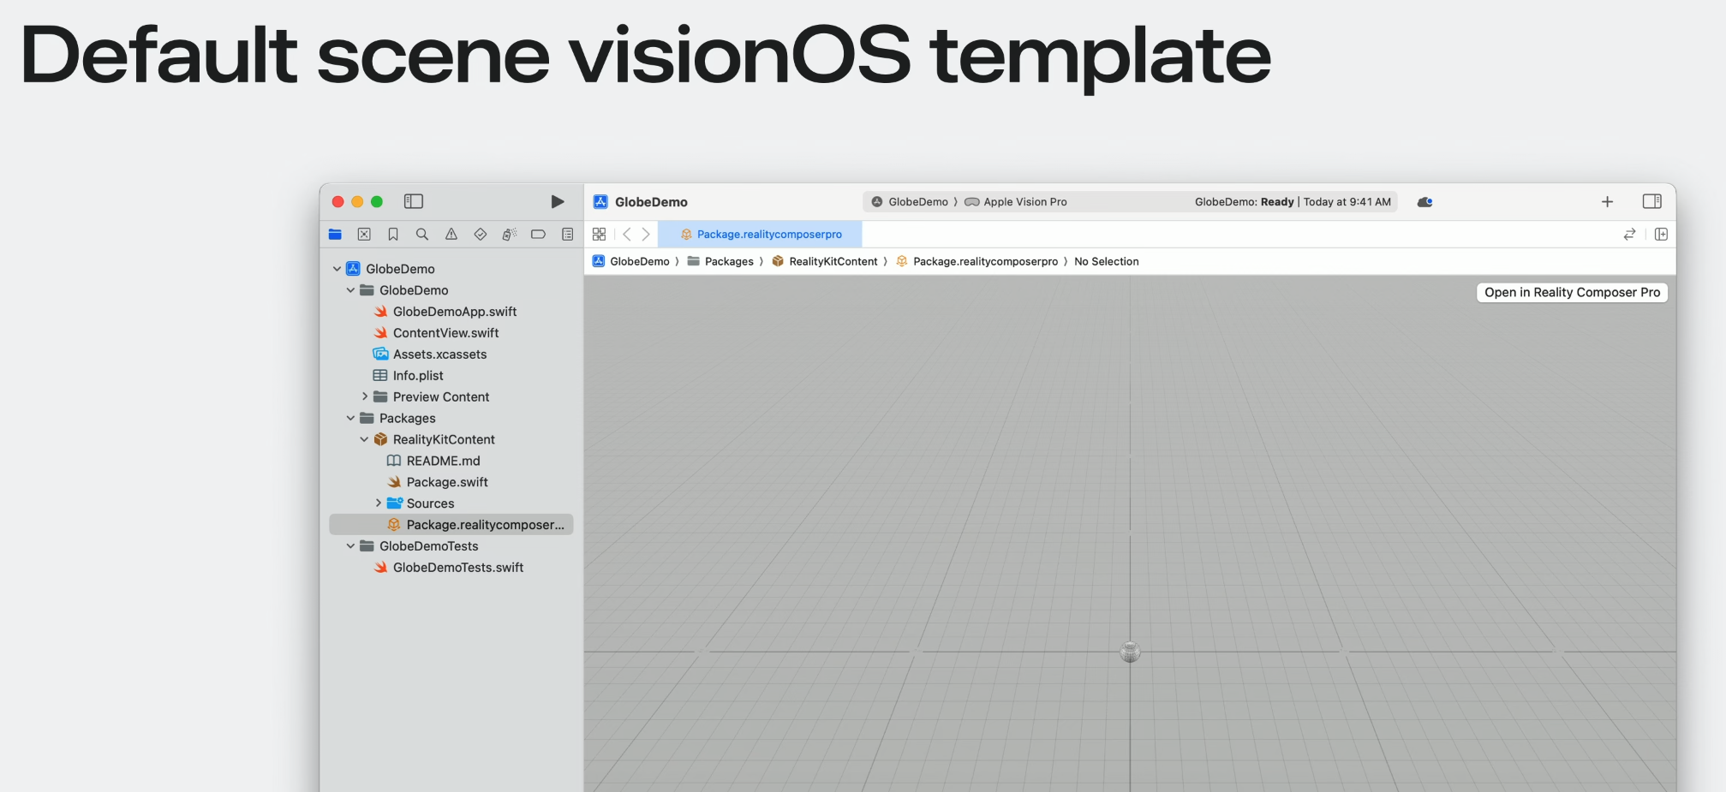
Task: Click the sphere object in the 3D scene
Action: [1130, 652]
